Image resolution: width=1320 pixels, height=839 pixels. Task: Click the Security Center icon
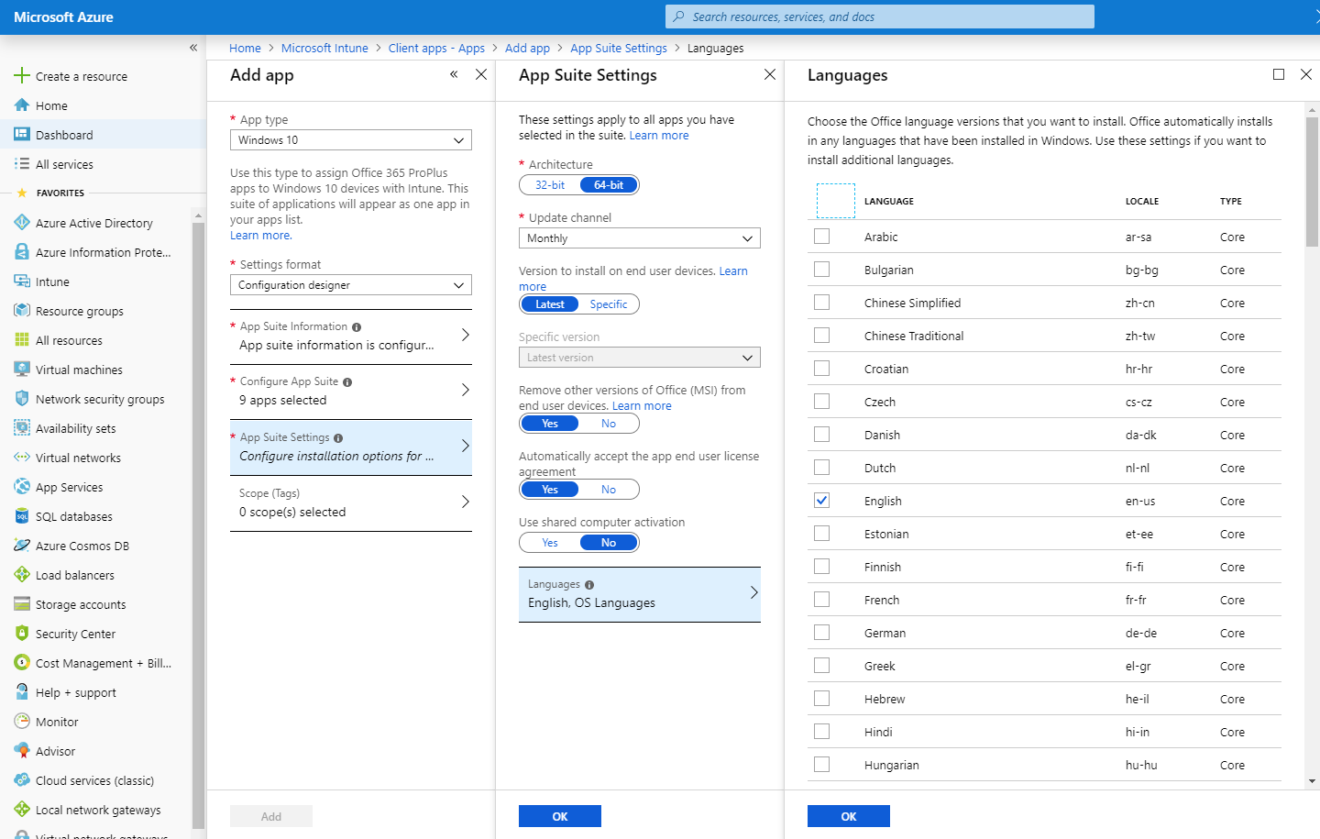22,634
